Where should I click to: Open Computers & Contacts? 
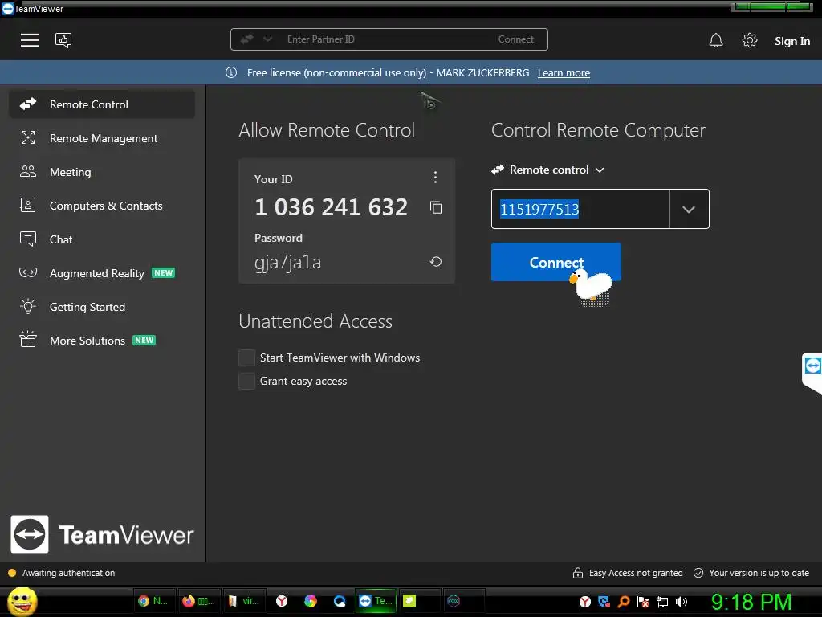[102, 206]
